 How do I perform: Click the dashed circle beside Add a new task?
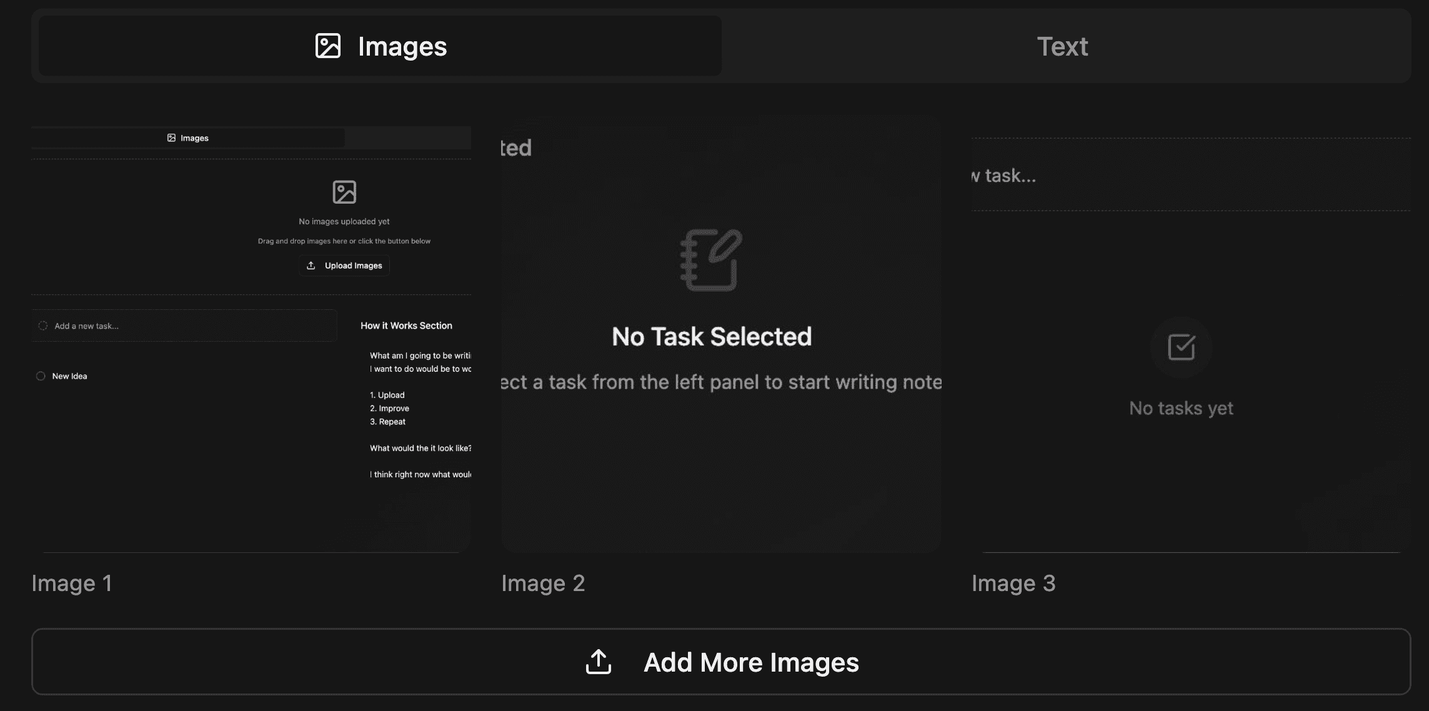pos(42,326)
